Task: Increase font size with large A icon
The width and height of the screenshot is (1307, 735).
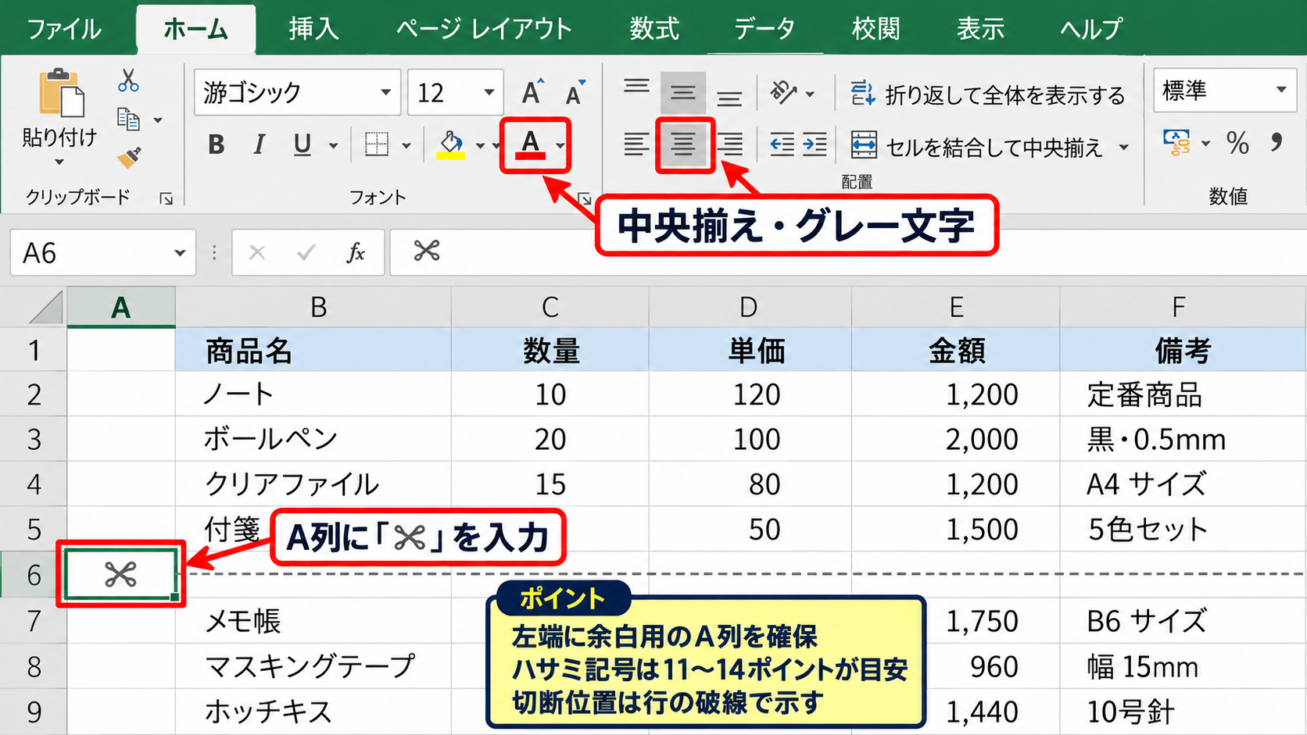Action: point(532,92)
